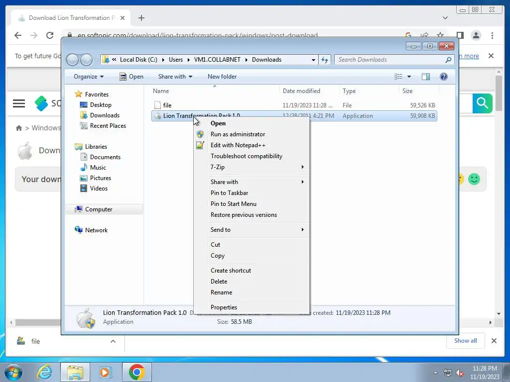Open the file download item chevron
This screenshot has height=382, width=510.
point(113,341)
